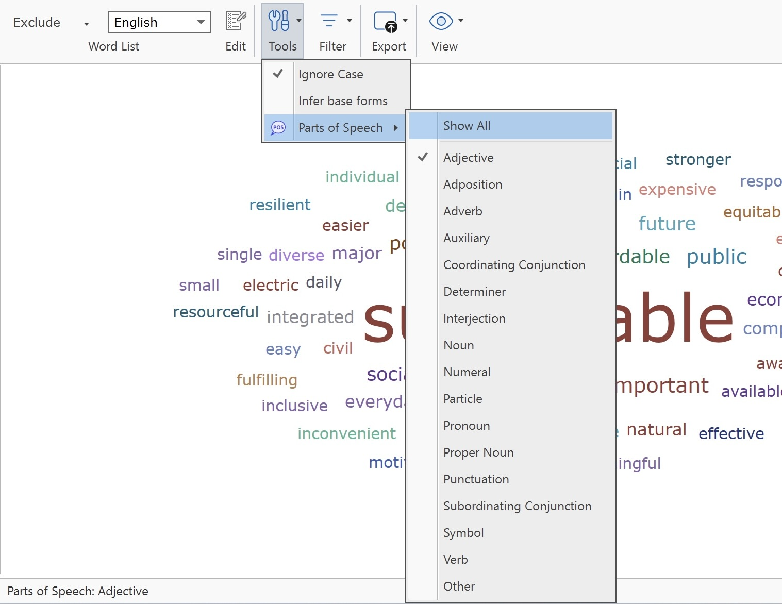Viewport: 782px width, 604px height.
Task: Click the word 'resilient' in the word cloud
Action: coord(280,204)
